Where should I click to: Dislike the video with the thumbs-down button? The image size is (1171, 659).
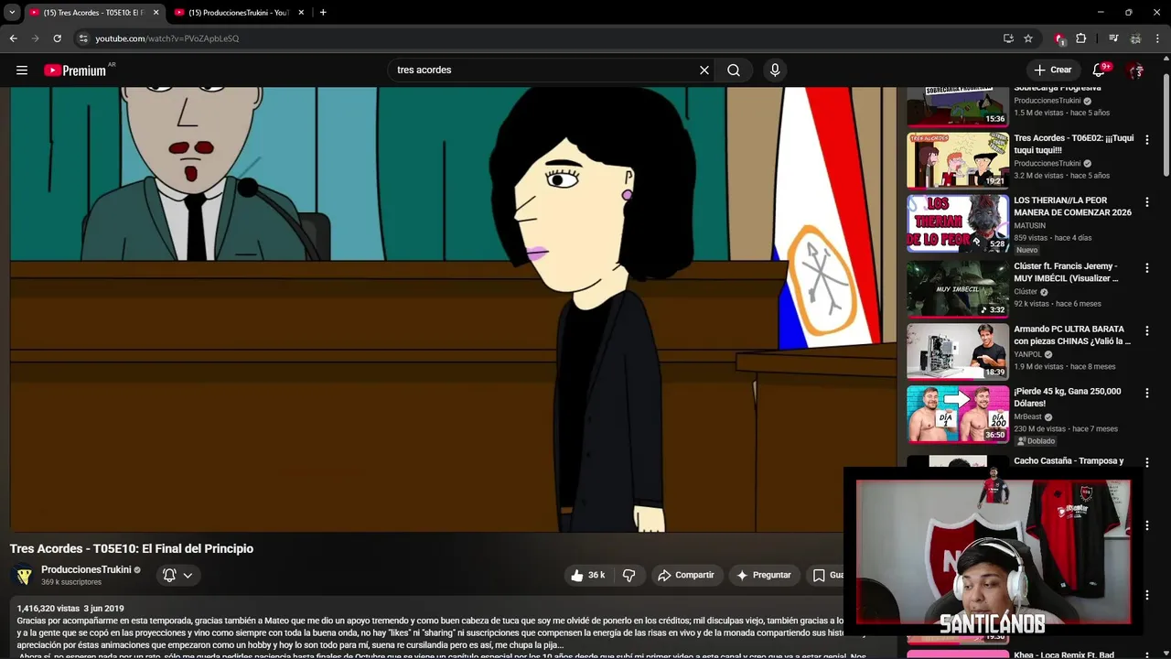click(x=628, y=576)
